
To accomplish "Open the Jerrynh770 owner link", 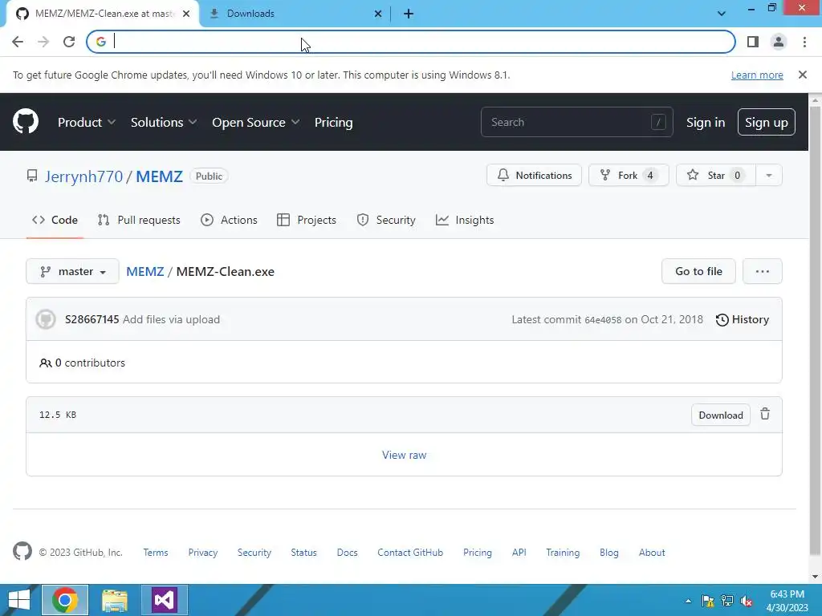I will (83, 176).
